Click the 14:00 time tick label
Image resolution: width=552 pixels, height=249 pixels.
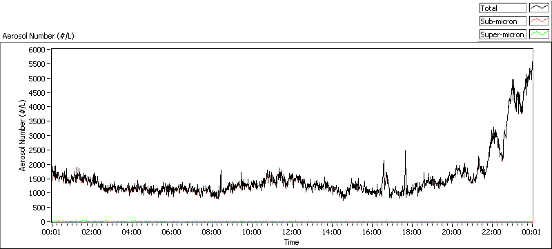(x=332, y=232)
